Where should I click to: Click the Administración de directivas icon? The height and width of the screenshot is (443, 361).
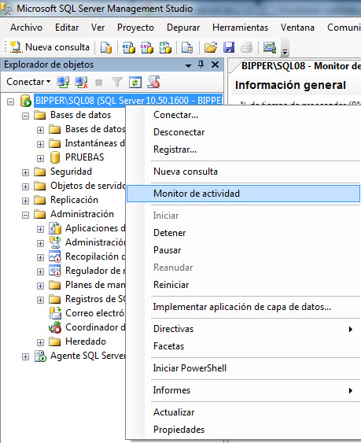click(55, 242)
